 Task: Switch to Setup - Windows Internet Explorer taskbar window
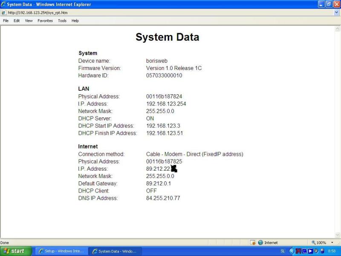pos(61,251)
